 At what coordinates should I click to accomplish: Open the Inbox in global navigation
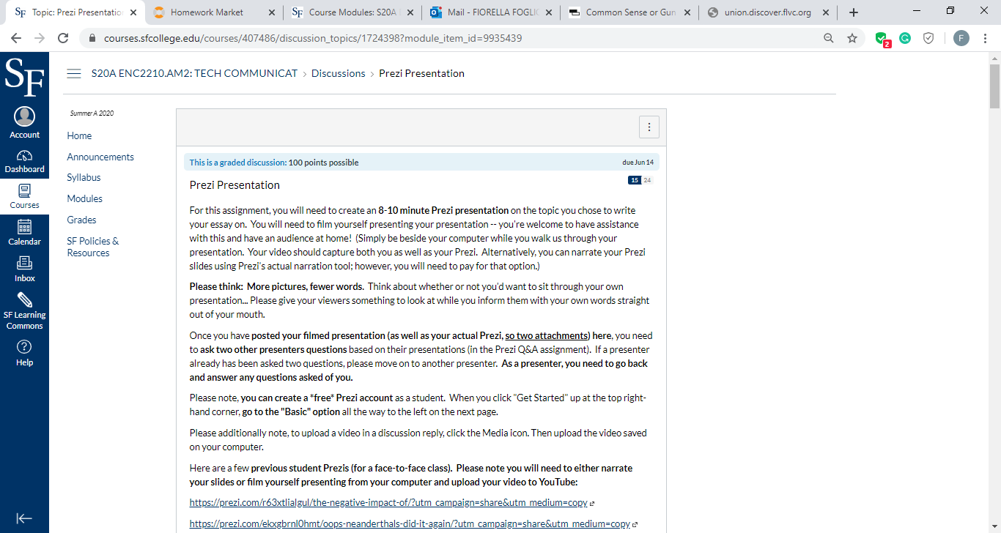point(24,269)
